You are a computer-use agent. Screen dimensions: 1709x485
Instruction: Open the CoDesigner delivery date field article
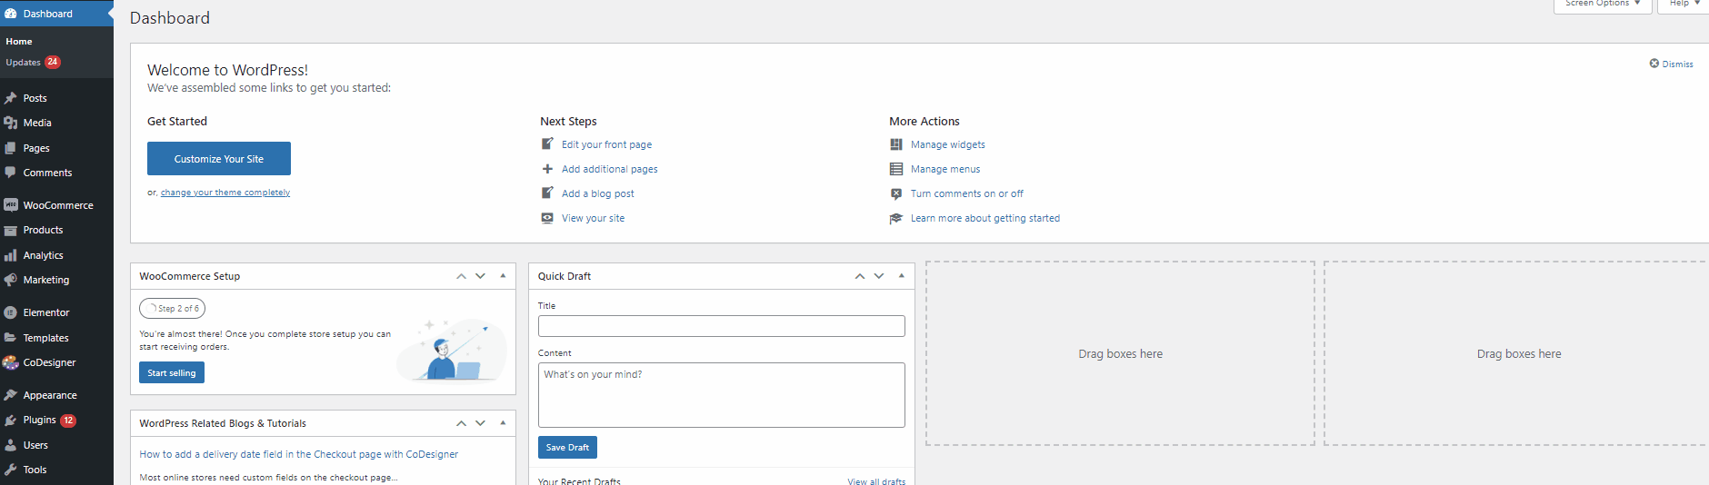coord(298,454)
